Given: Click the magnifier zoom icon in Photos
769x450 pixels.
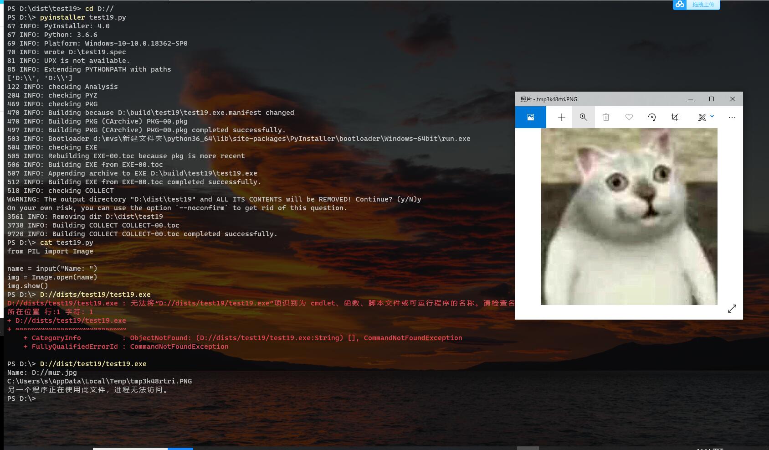Looking at the screenshot, I should (583, 117).
